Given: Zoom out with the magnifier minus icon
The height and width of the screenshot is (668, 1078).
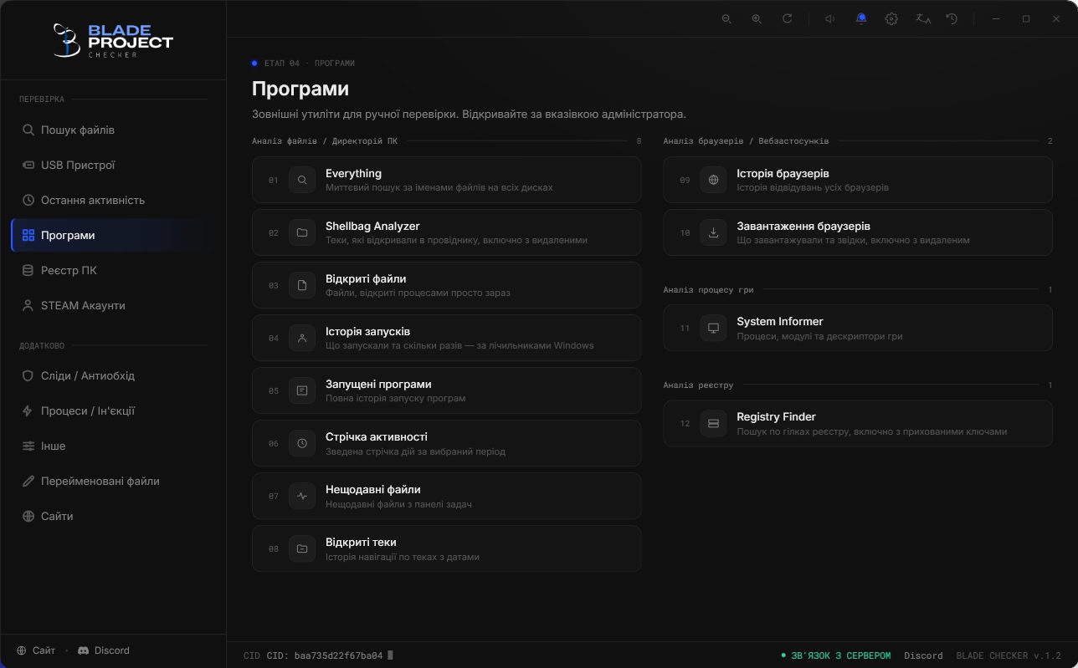Looking at the screenshot, I should [x=726, y=18].
